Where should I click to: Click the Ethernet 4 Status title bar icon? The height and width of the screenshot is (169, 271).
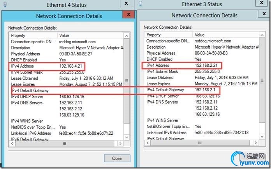point(5,5)
